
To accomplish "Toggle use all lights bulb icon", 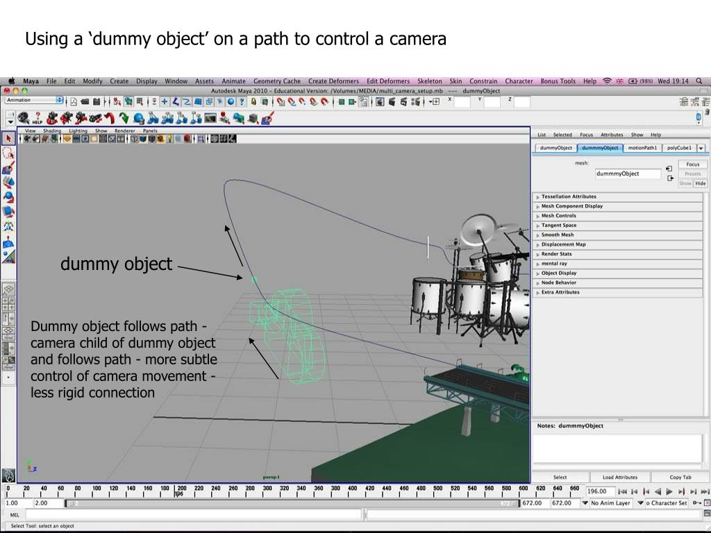I will click(169, 139).
